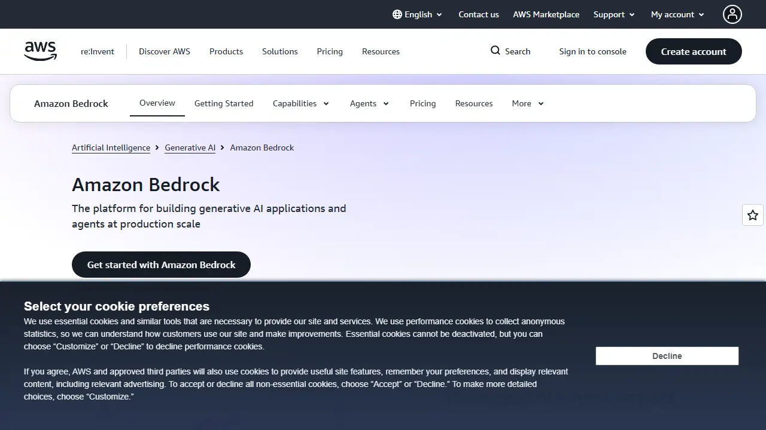Click the star bookmark icon
766x430 pixels.
[753, 215]
